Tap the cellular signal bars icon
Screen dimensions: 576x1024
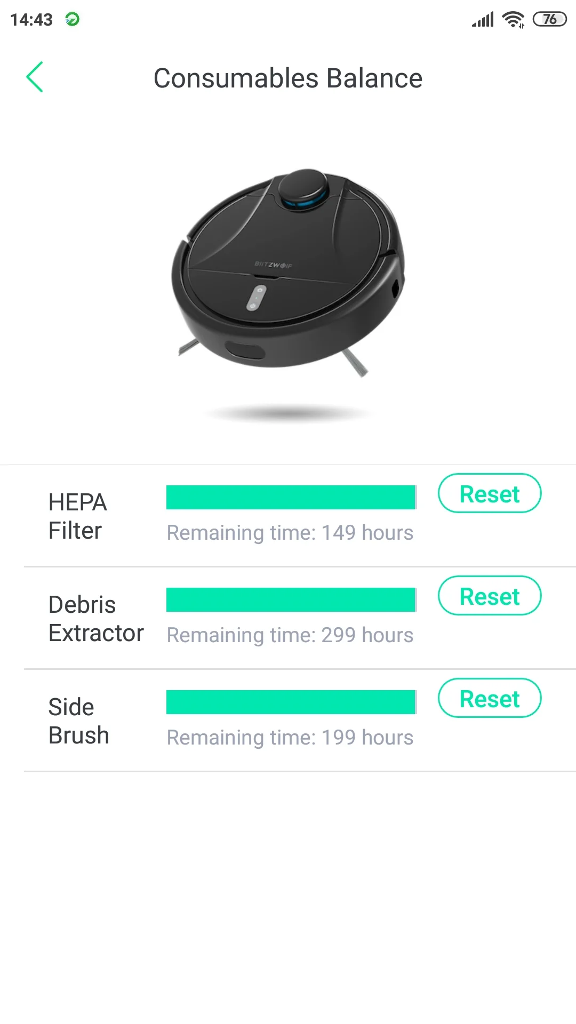(483, 20)
